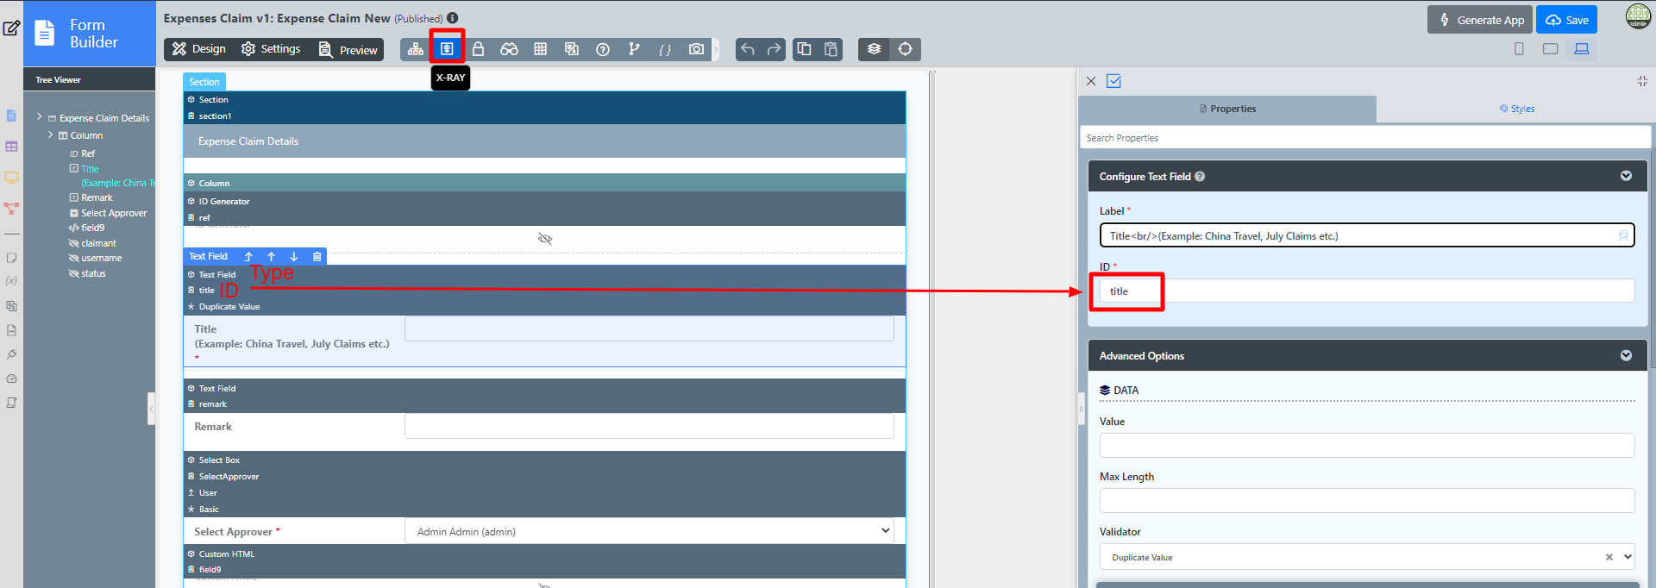The width and height of the screenshot is (1656, 588).
Task: Click the binoculars find icon
Action: 509,49
